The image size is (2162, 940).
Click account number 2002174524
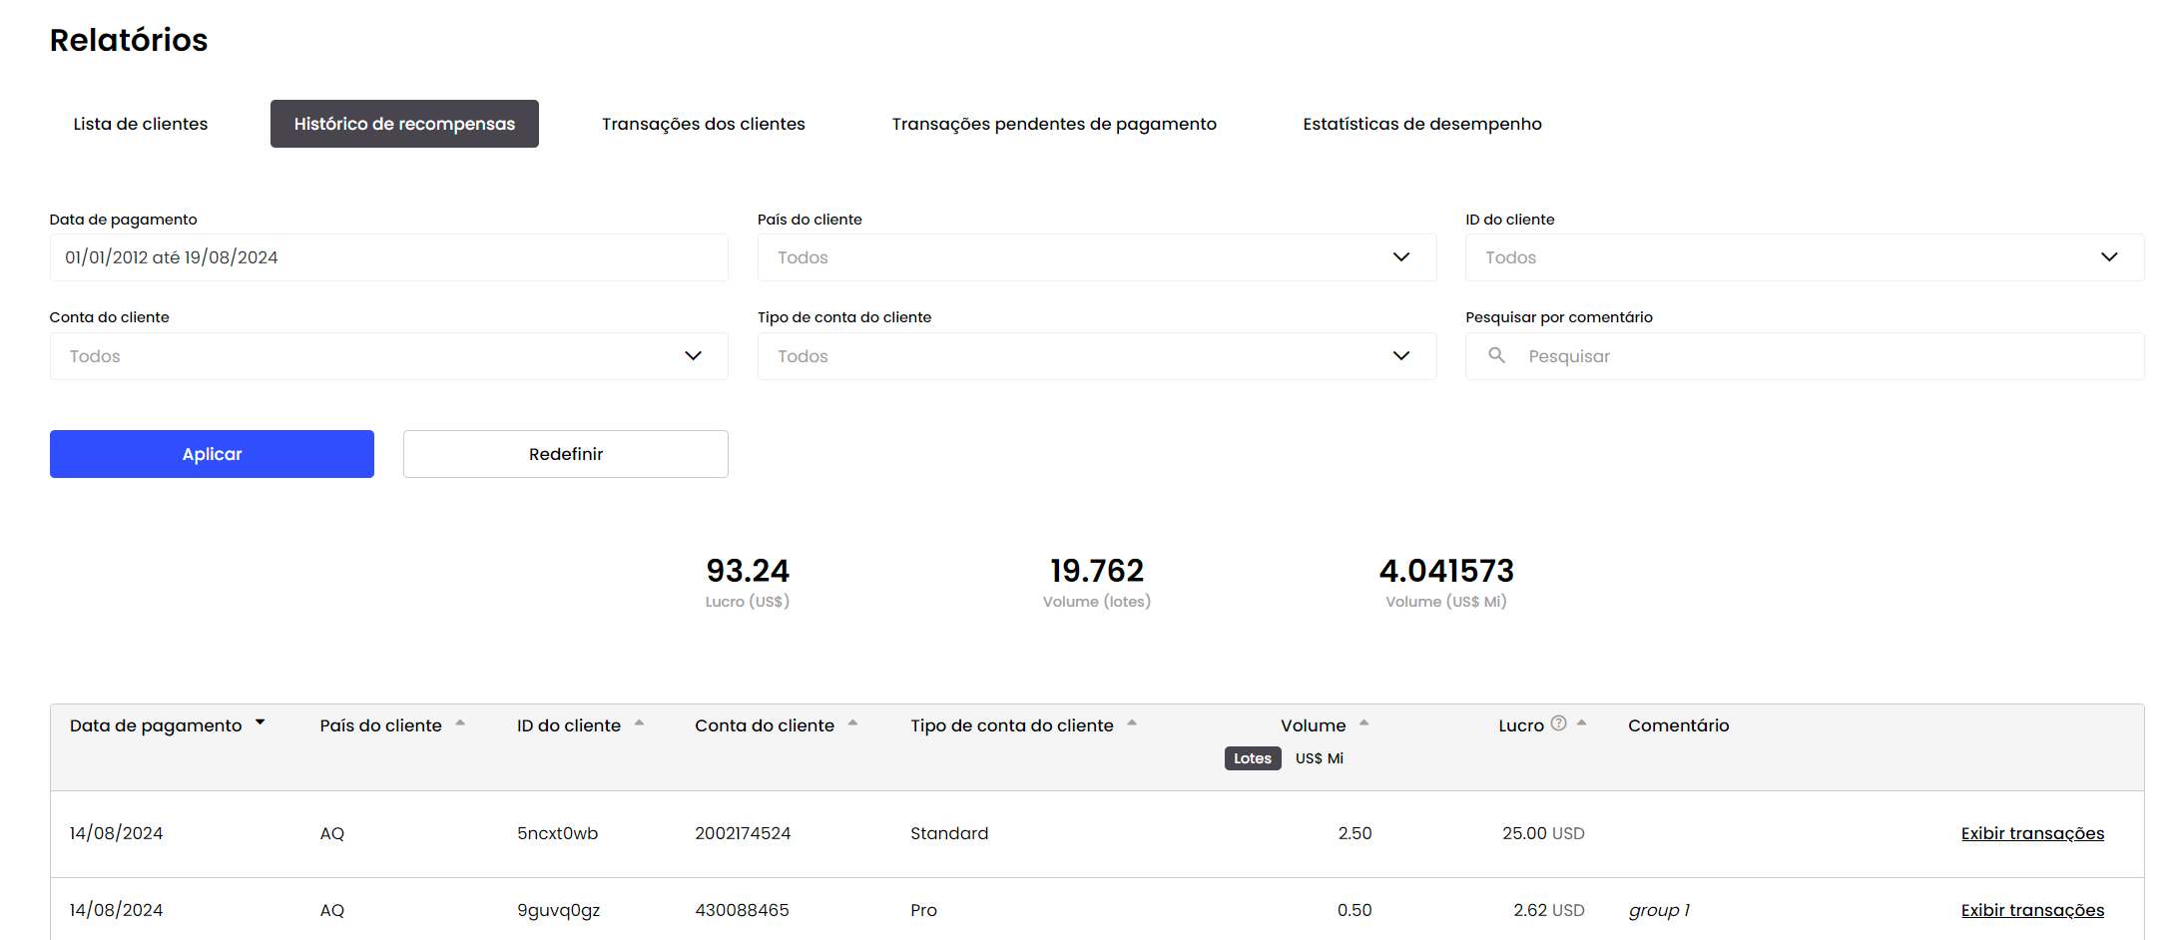click(x=743, y=833)
